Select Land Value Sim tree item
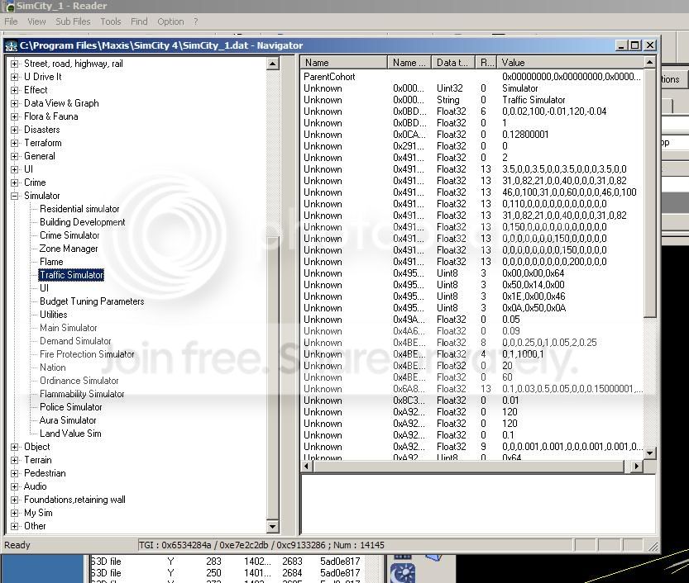Viewport: 689px width, 583px height. click(71, 434)
